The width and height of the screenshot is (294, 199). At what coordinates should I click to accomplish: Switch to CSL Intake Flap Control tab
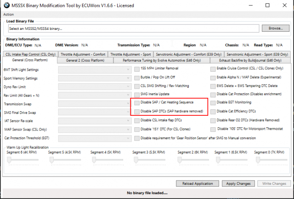pos(30,54)
